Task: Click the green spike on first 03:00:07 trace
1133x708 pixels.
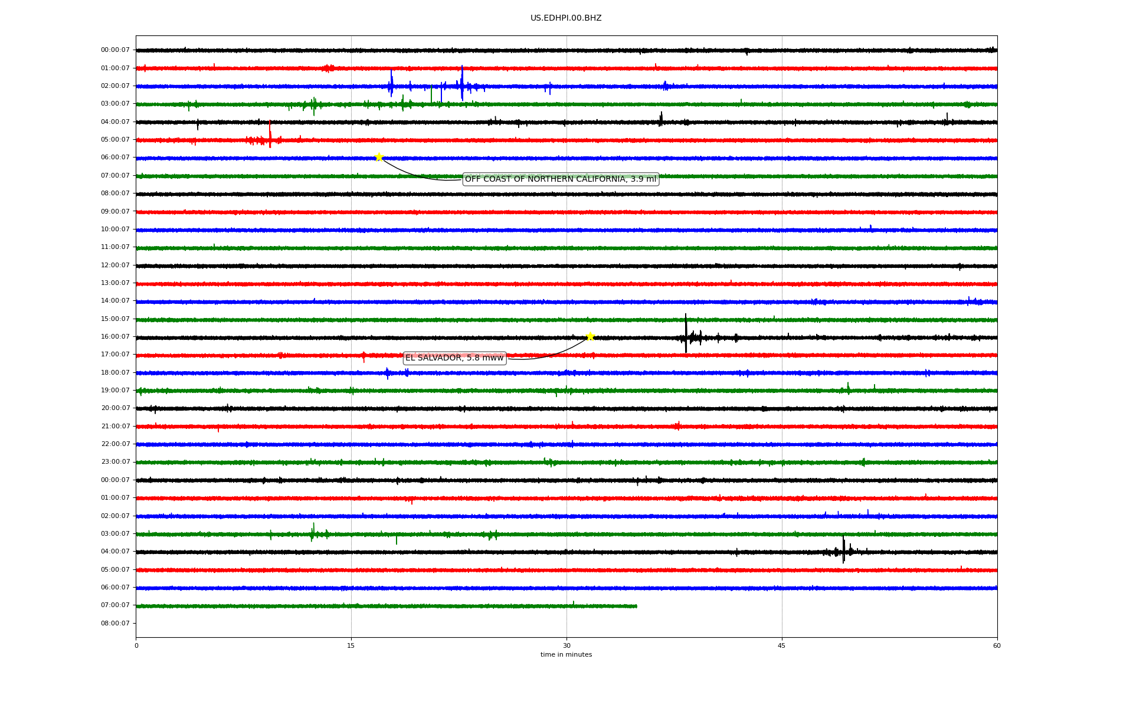Action: click(313, 105)
